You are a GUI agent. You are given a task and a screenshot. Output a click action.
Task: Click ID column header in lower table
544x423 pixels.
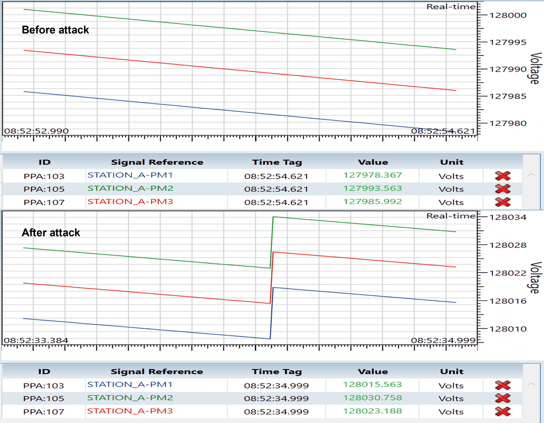pos(44,372)
